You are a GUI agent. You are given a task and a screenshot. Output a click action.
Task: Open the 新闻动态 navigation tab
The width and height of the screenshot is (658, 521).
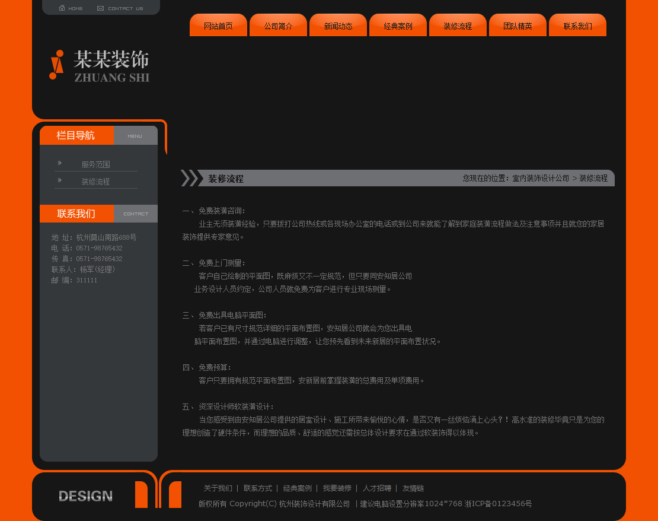[338, 25]
